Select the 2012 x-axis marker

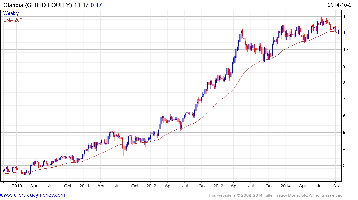pos(151,186)
